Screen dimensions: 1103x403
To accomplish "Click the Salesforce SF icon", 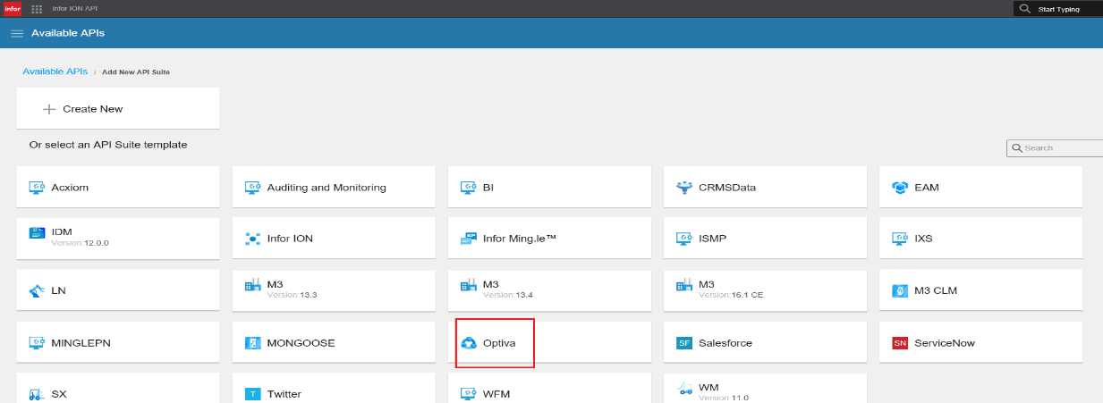I will (x=684, y=343).
